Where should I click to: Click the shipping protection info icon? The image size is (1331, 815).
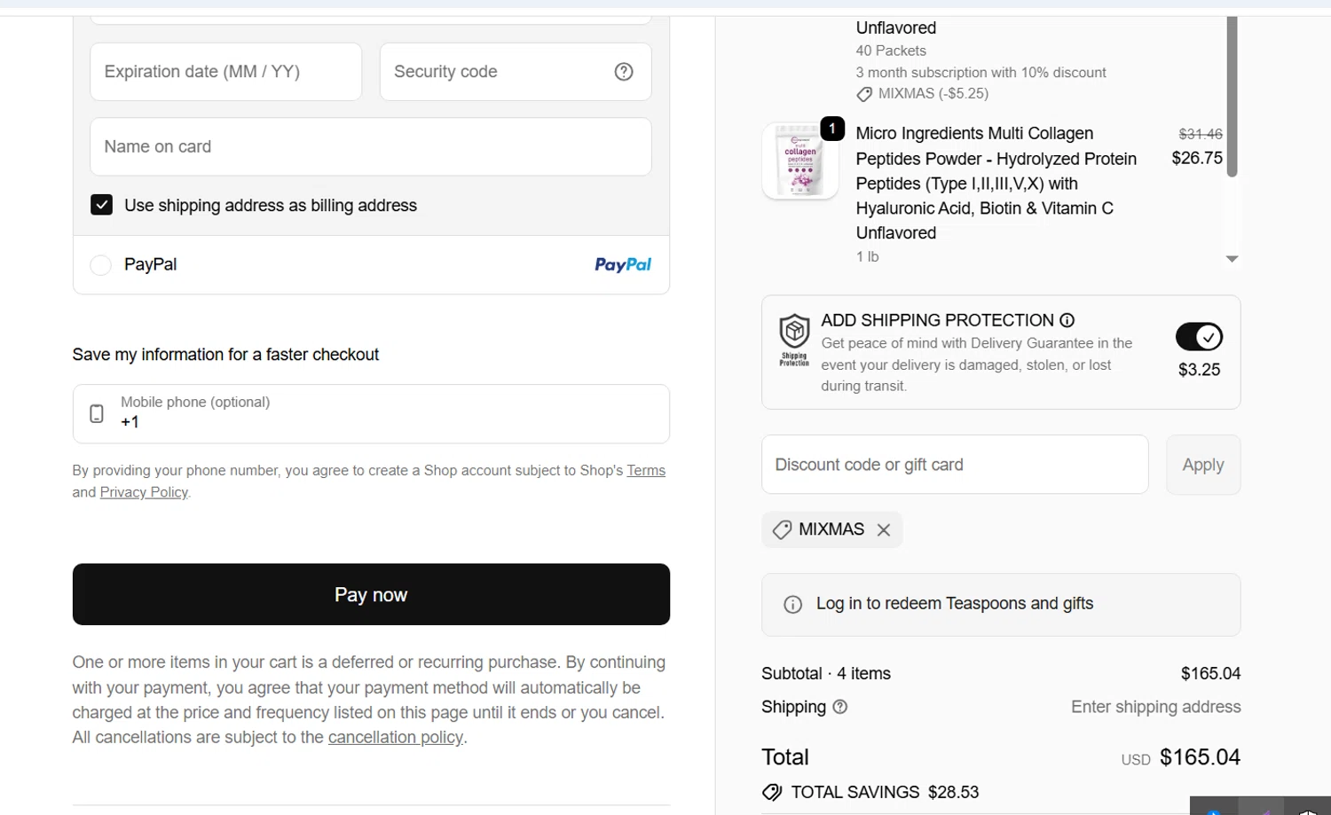pos(1067,320)
